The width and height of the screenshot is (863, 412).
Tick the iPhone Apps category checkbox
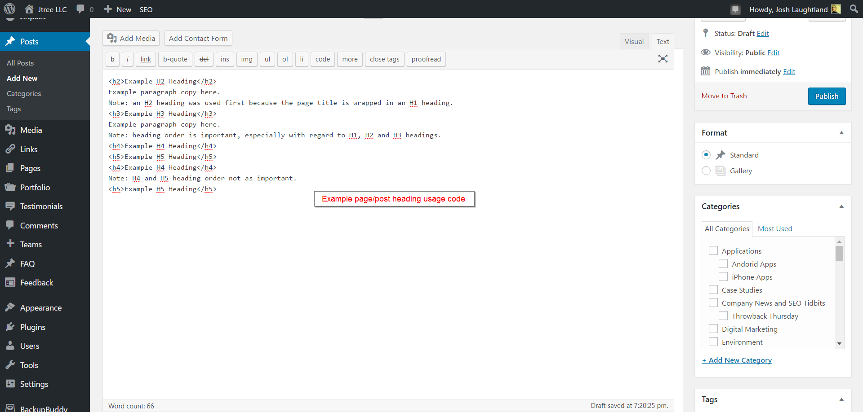coord(723,277)
